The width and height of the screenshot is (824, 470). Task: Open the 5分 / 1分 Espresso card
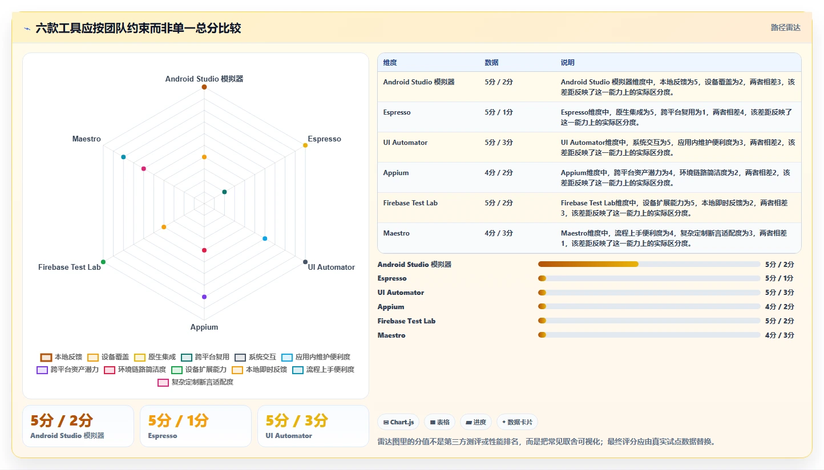coord(196,426)
